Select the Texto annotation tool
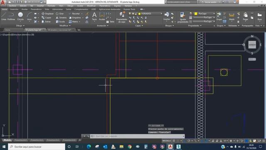This screenshot has width=266, height=150. (94, 16)
